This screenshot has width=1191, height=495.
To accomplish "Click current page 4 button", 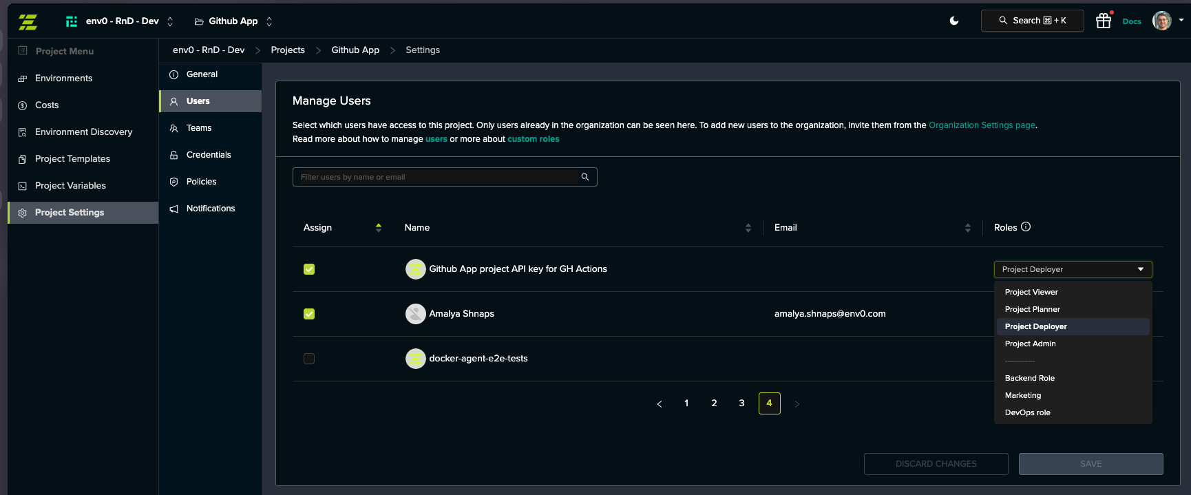I will point(769,403).
